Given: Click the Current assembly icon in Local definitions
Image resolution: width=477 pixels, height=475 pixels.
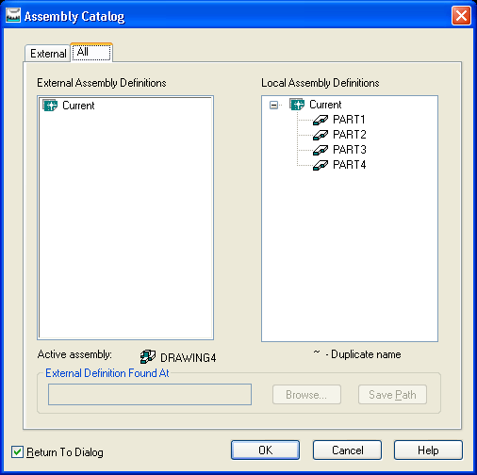Looking at the screenshot, I should point(297,105).
